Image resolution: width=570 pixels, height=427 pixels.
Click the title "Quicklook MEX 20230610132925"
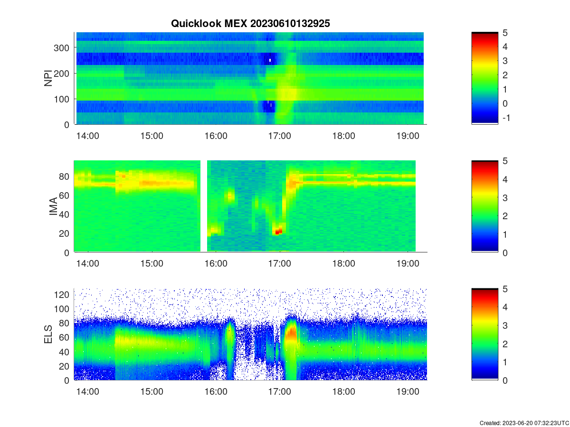[x=250, y=24]
